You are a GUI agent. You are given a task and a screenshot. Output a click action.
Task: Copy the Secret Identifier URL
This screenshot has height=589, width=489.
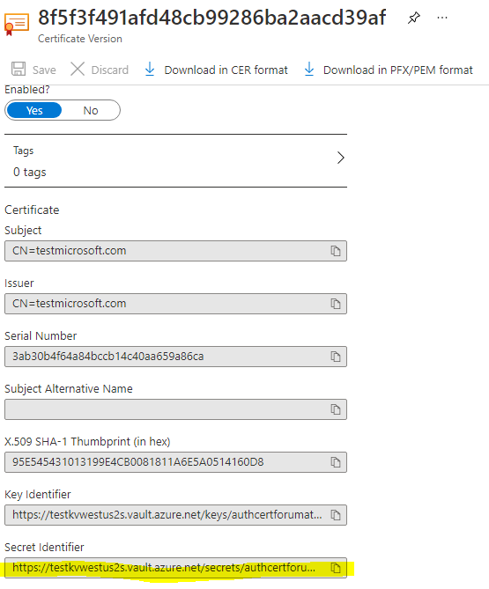[x=336, y=568]
